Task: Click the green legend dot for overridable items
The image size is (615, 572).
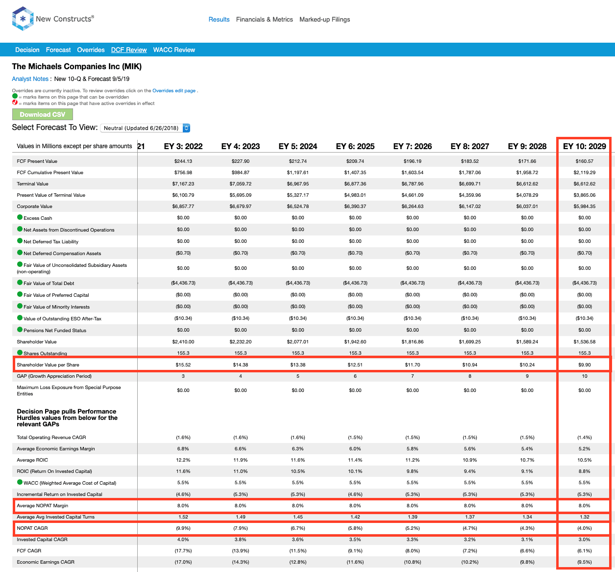Action: [x=15, y=97]
